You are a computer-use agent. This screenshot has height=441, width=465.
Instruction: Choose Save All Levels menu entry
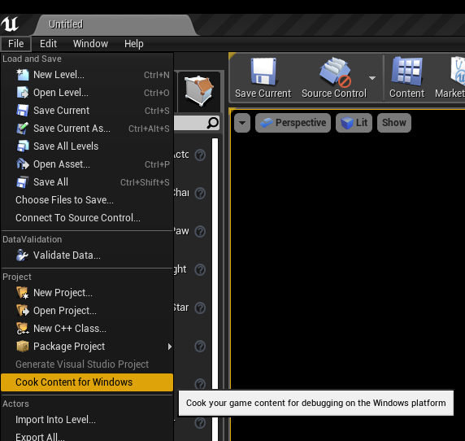click(x=87, y=146)
